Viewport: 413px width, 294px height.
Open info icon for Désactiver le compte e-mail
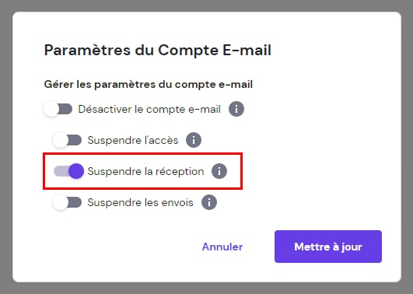(x=236, y=109)
